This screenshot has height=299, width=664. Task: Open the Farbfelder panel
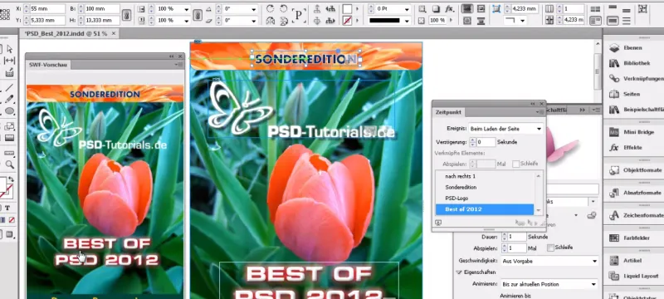629,238
